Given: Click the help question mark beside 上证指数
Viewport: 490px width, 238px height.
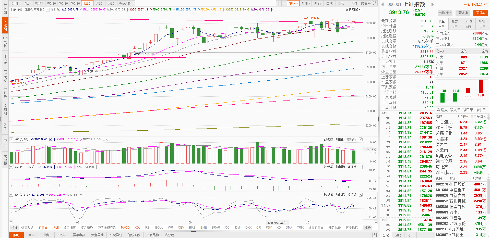Looking at the screenshot, I should (48, 9).
